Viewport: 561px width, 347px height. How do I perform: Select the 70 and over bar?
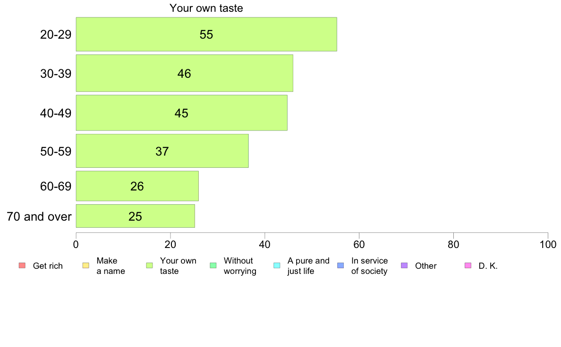pyautogui.click(x=136, y=216)
